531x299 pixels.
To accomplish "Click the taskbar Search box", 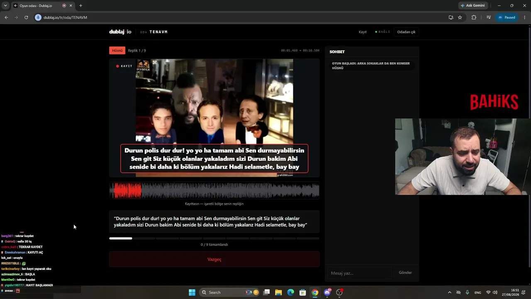I will coord(229,292).
